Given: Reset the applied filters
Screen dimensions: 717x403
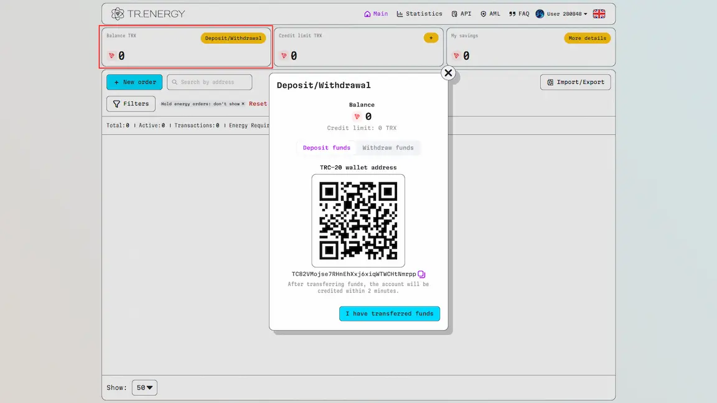Looking at the screenshot, I should [258, 104].
